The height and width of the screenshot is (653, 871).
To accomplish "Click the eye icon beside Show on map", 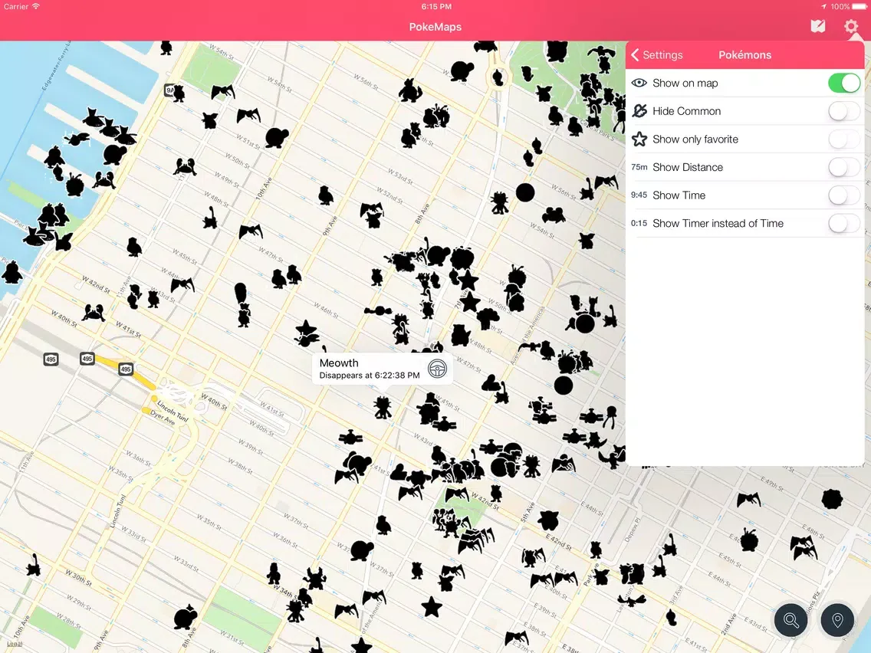I will click(x=639, y=83).
